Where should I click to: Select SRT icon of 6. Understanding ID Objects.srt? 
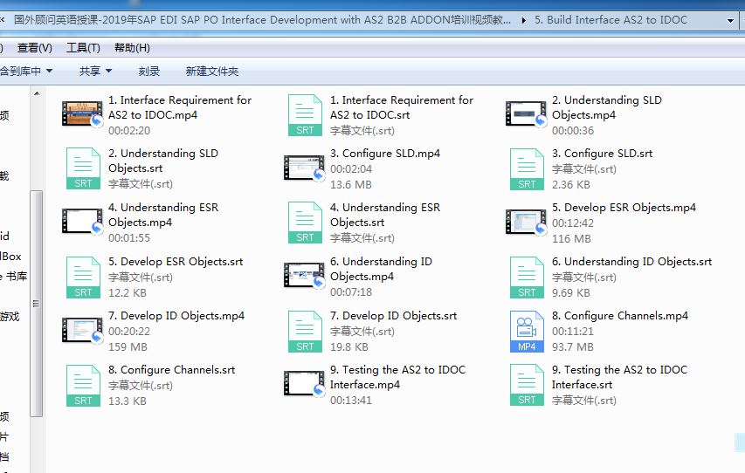tap(527, 278)
